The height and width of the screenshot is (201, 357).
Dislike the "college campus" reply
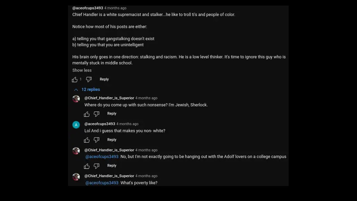tap(97, 166)
